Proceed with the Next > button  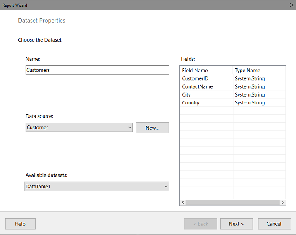click(236, 224)
